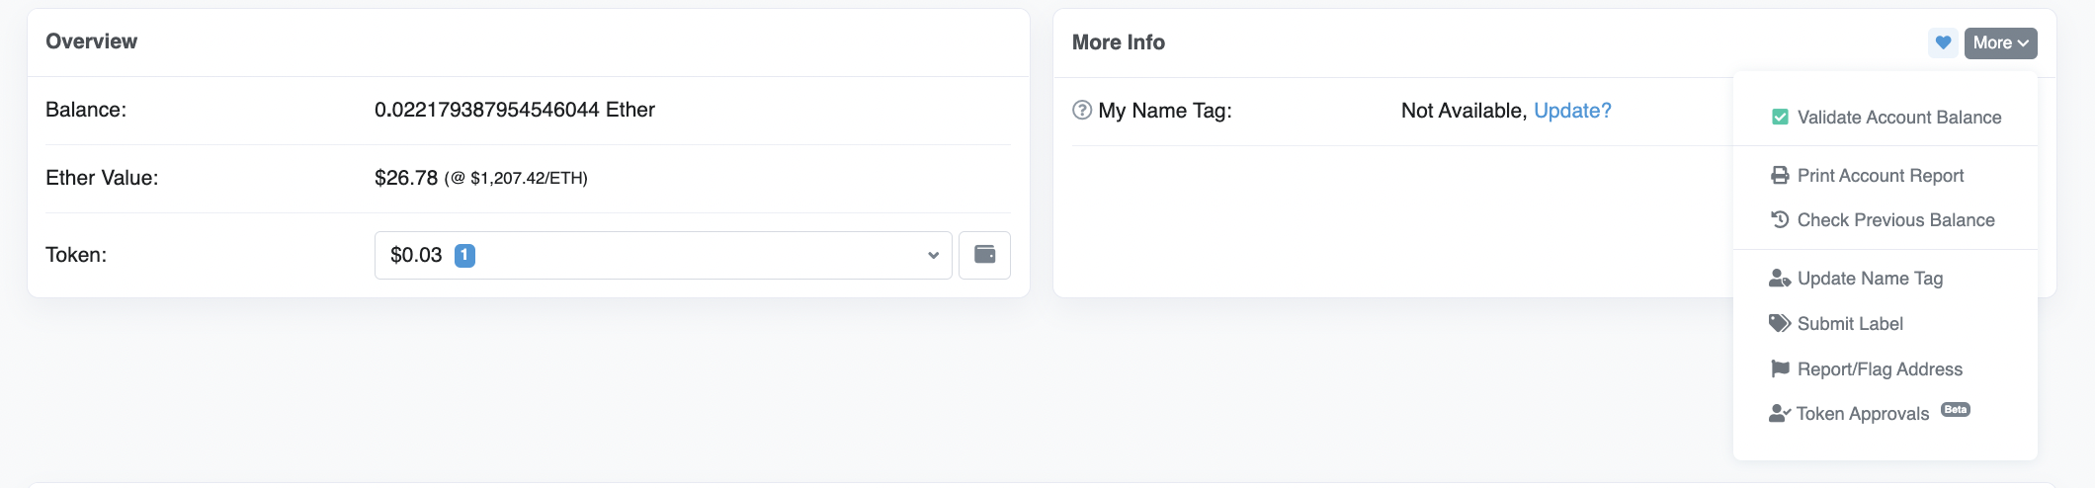Click the blue heart favorite icon

tap(1943, 42)
